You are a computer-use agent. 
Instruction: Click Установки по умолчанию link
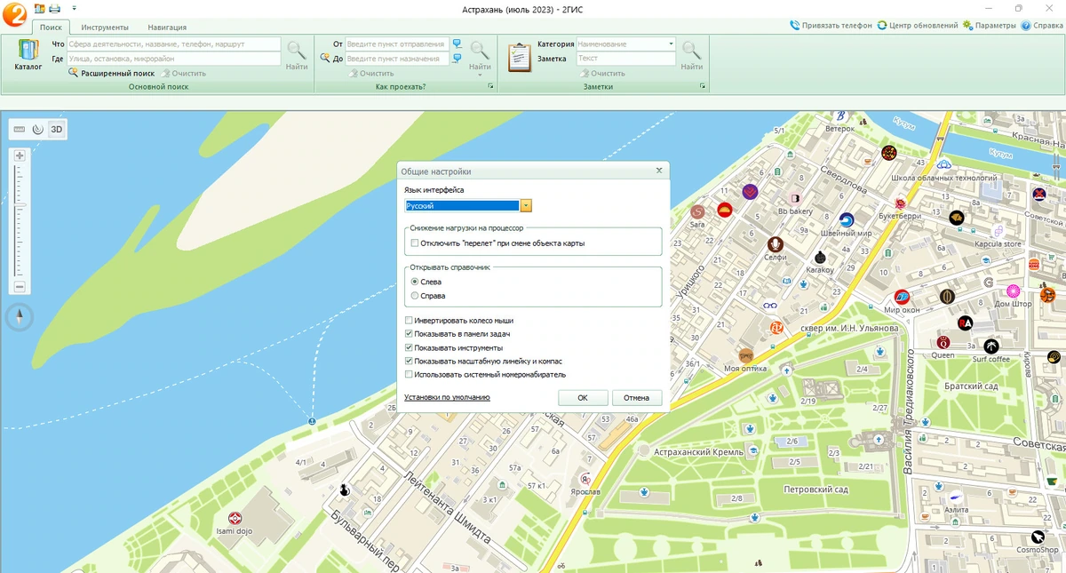[447, 398]
